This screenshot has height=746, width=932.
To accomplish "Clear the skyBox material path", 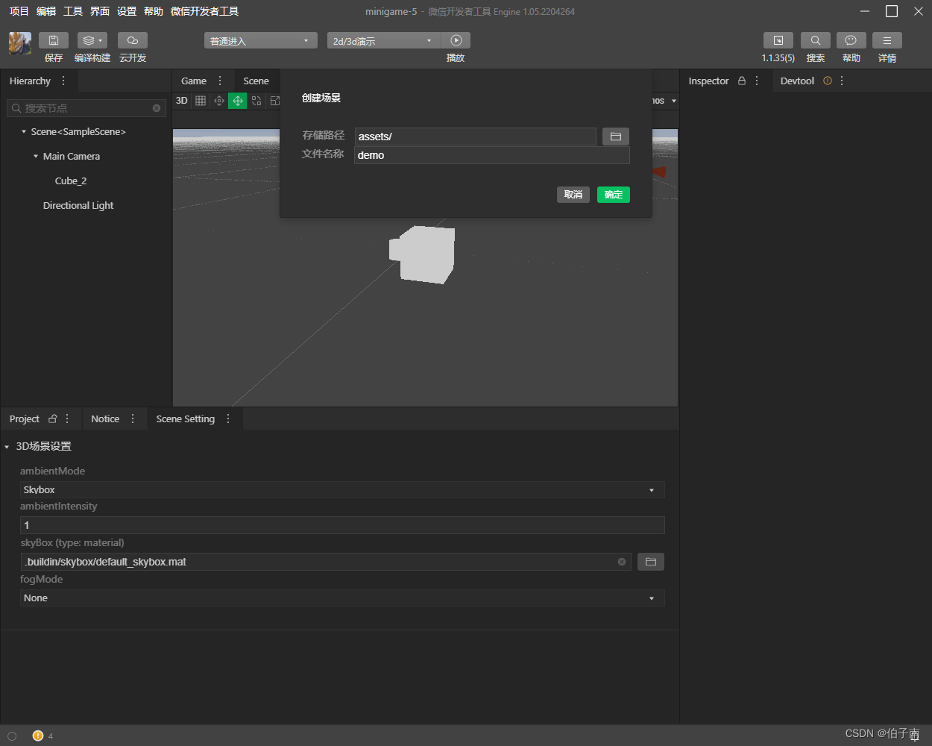I will pyautogui.click(x=622, y=562).
